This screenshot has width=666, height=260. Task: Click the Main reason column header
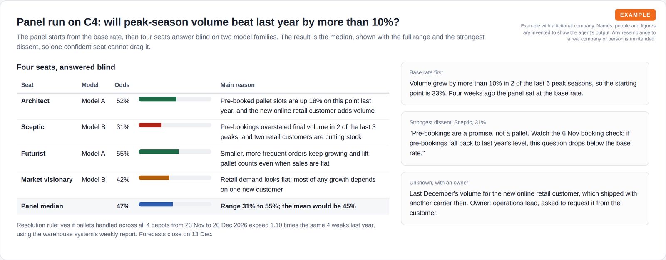tap(237, 85)
